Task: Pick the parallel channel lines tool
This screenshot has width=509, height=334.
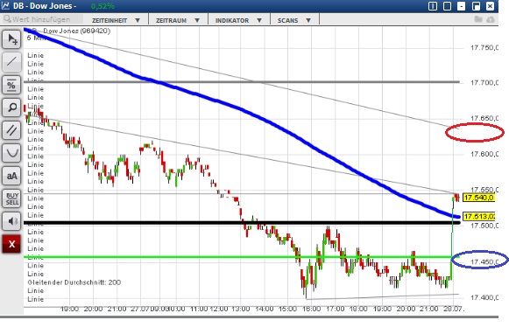Action: (11, 130)
